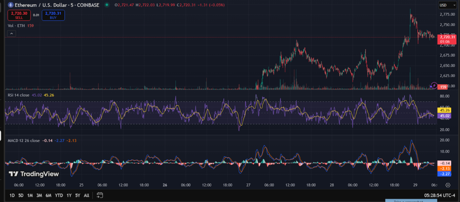Collapse the indicator legend with chevron

point(11,33)
